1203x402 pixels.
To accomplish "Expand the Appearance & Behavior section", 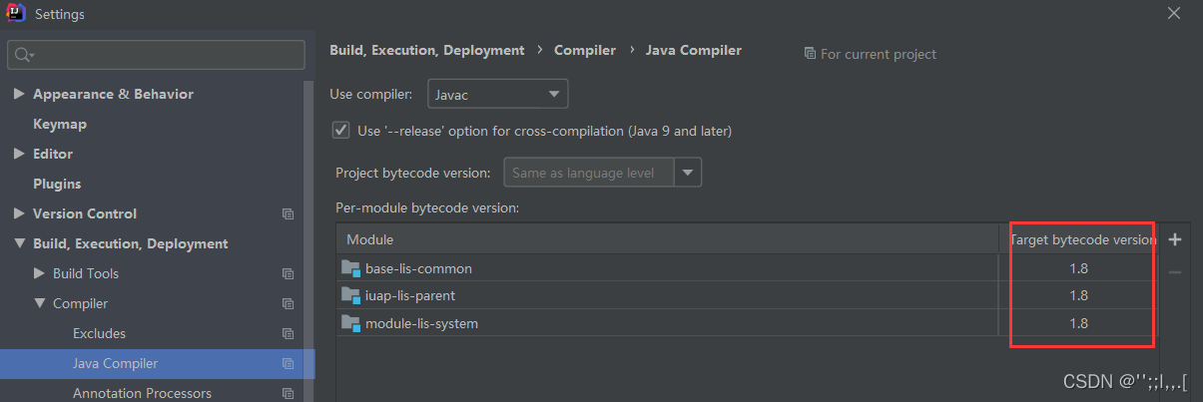I will click(x=19, y=95).
